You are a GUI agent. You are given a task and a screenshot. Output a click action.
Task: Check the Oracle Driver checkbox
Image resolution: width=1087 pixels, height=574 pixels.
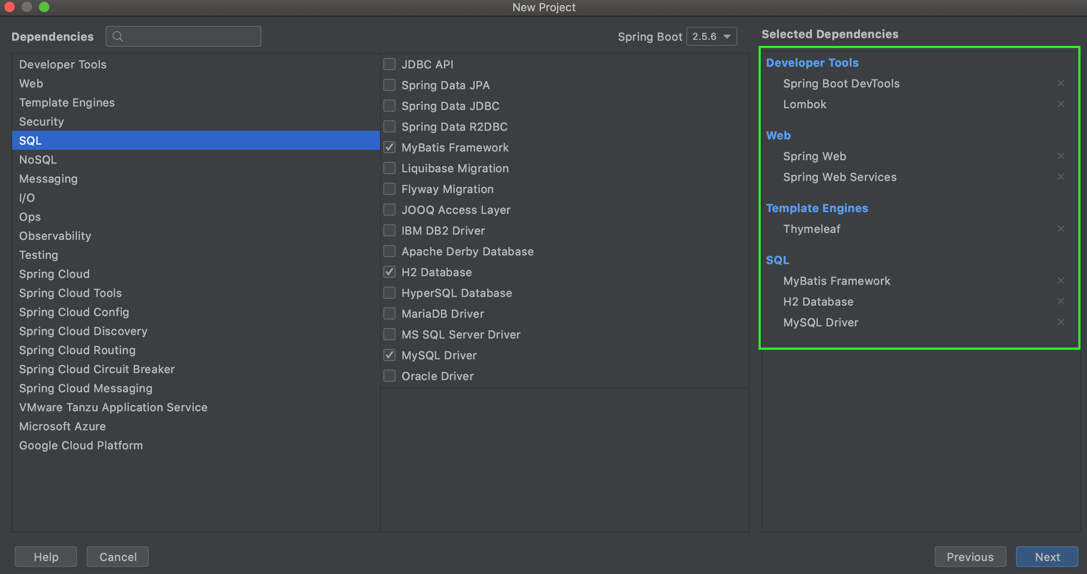pos(389,376)
